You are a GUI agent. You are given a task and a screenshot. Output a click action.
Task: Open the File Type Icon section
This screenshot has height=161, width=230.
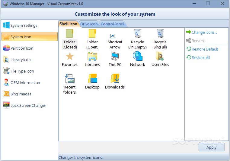pyautogui.click(x=30, y=71)
